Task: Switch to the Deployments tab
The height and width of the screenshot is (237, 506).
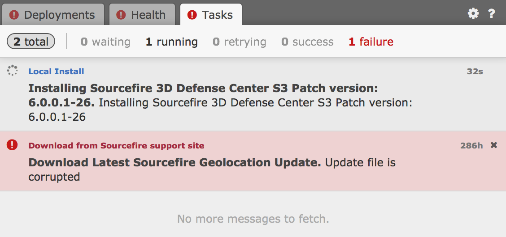Action: pos(59,15)
